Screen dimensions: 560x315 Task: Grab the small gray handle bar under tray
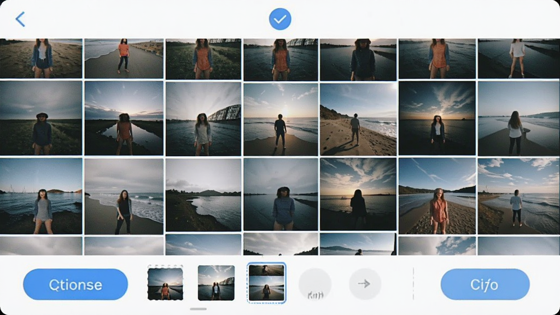(x=198, y=309)
